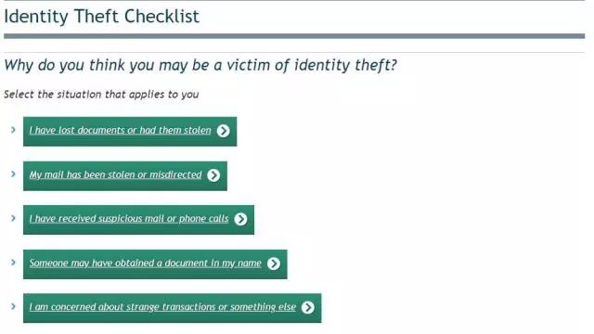Click the thick gray divider bar under title

(294, 36)
